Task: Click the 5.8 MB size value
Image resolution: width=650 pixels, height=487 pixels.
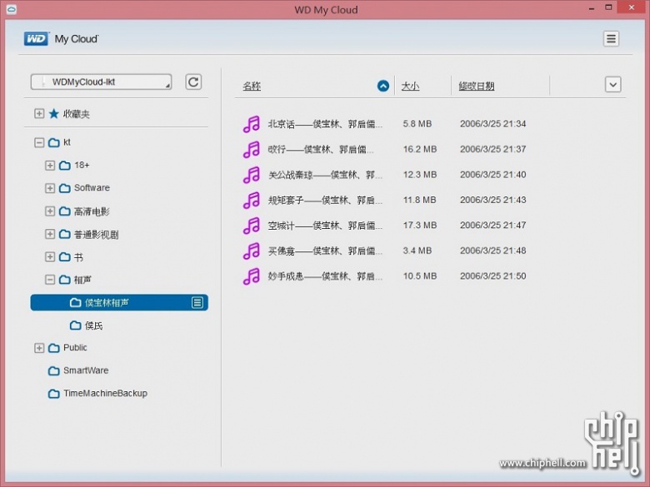Action: click(x=417, y=124)
